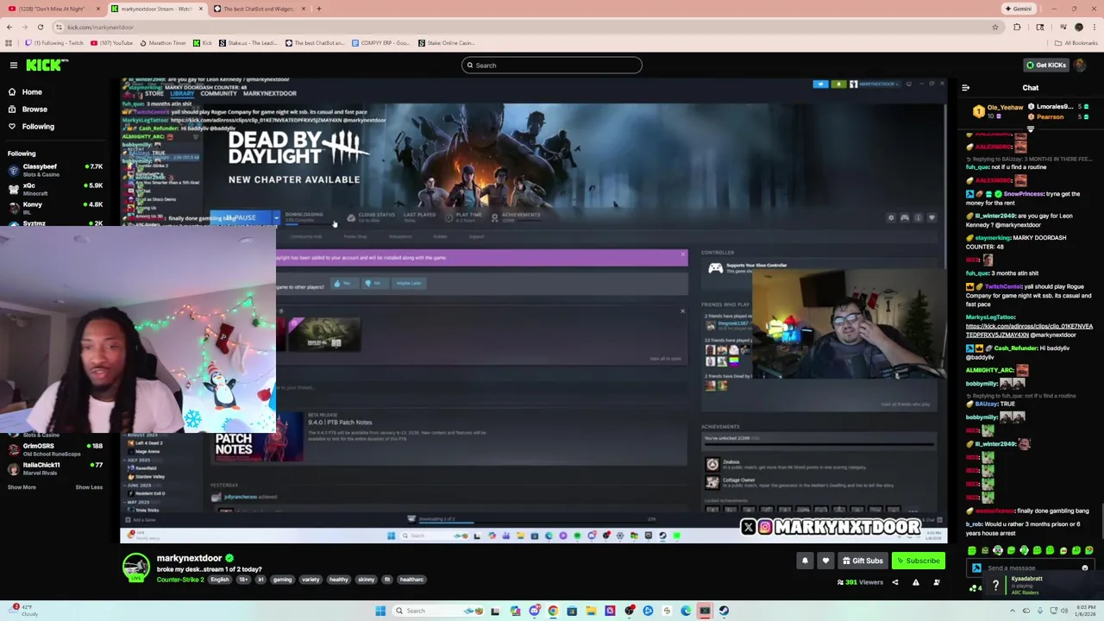Viewport: 1104px width, 621px height.
Task: Reload the current page
Action: coord(40,27)
